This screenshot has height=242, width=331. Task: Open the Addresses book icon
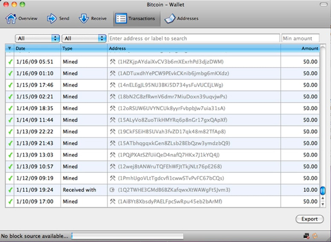[x=170, y=19]
